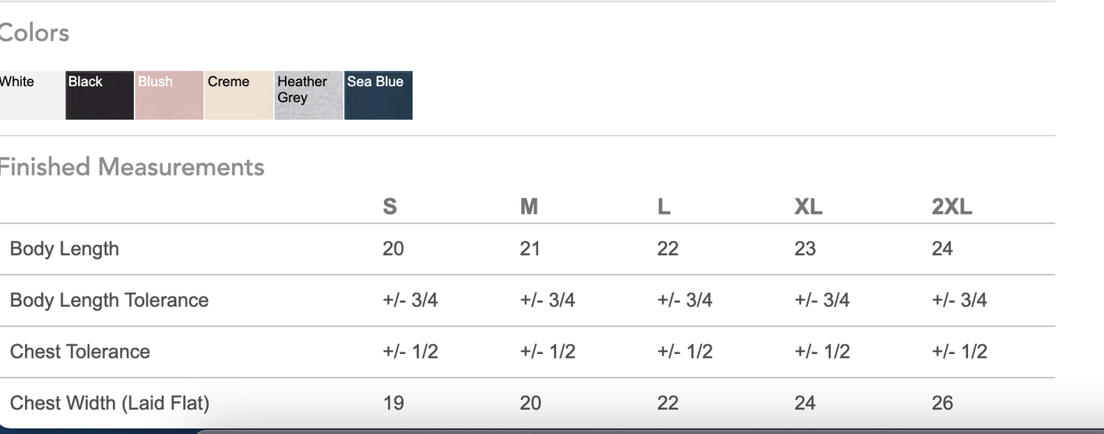This screenshot has width=1104, height=434.
Task: Select Chest Tolerance value under XL column
Action: click(822, 352)
